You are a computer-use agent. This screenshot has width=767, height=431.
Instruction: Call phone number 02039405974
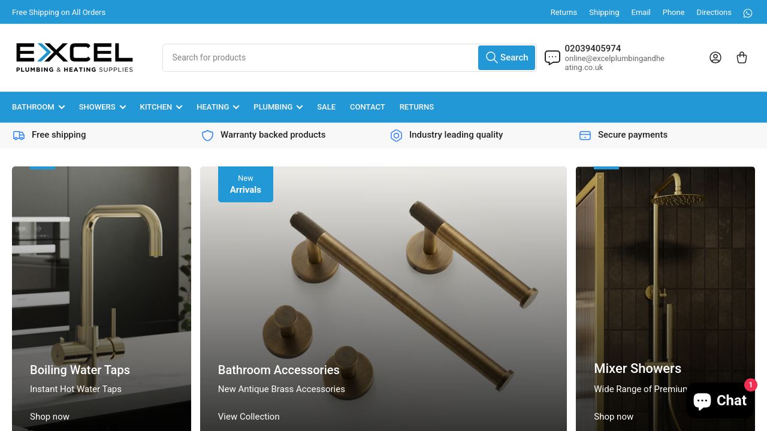(x=593, y=48)
